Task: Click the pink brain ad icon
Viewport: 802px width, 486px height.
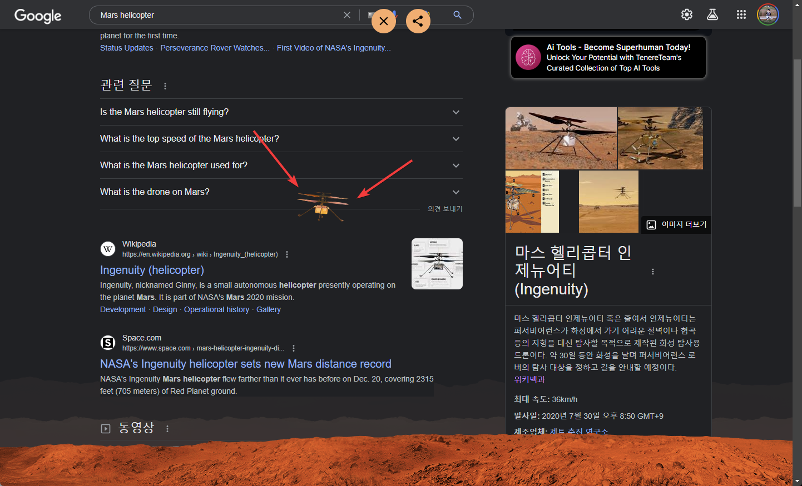Action: [528, 58]
